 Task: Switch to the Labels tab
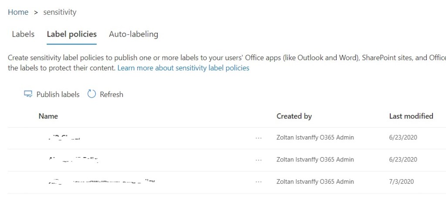point(23,34)
